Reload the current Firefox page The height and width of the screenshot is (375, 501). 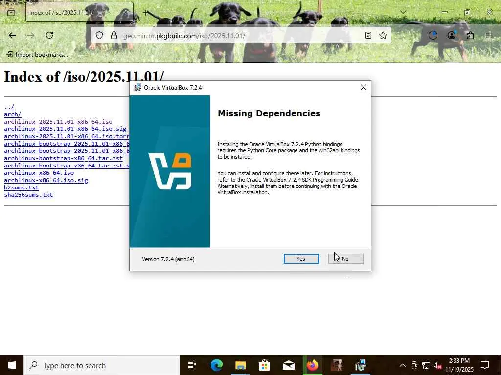pyautogui.click(x=49, y=35)
